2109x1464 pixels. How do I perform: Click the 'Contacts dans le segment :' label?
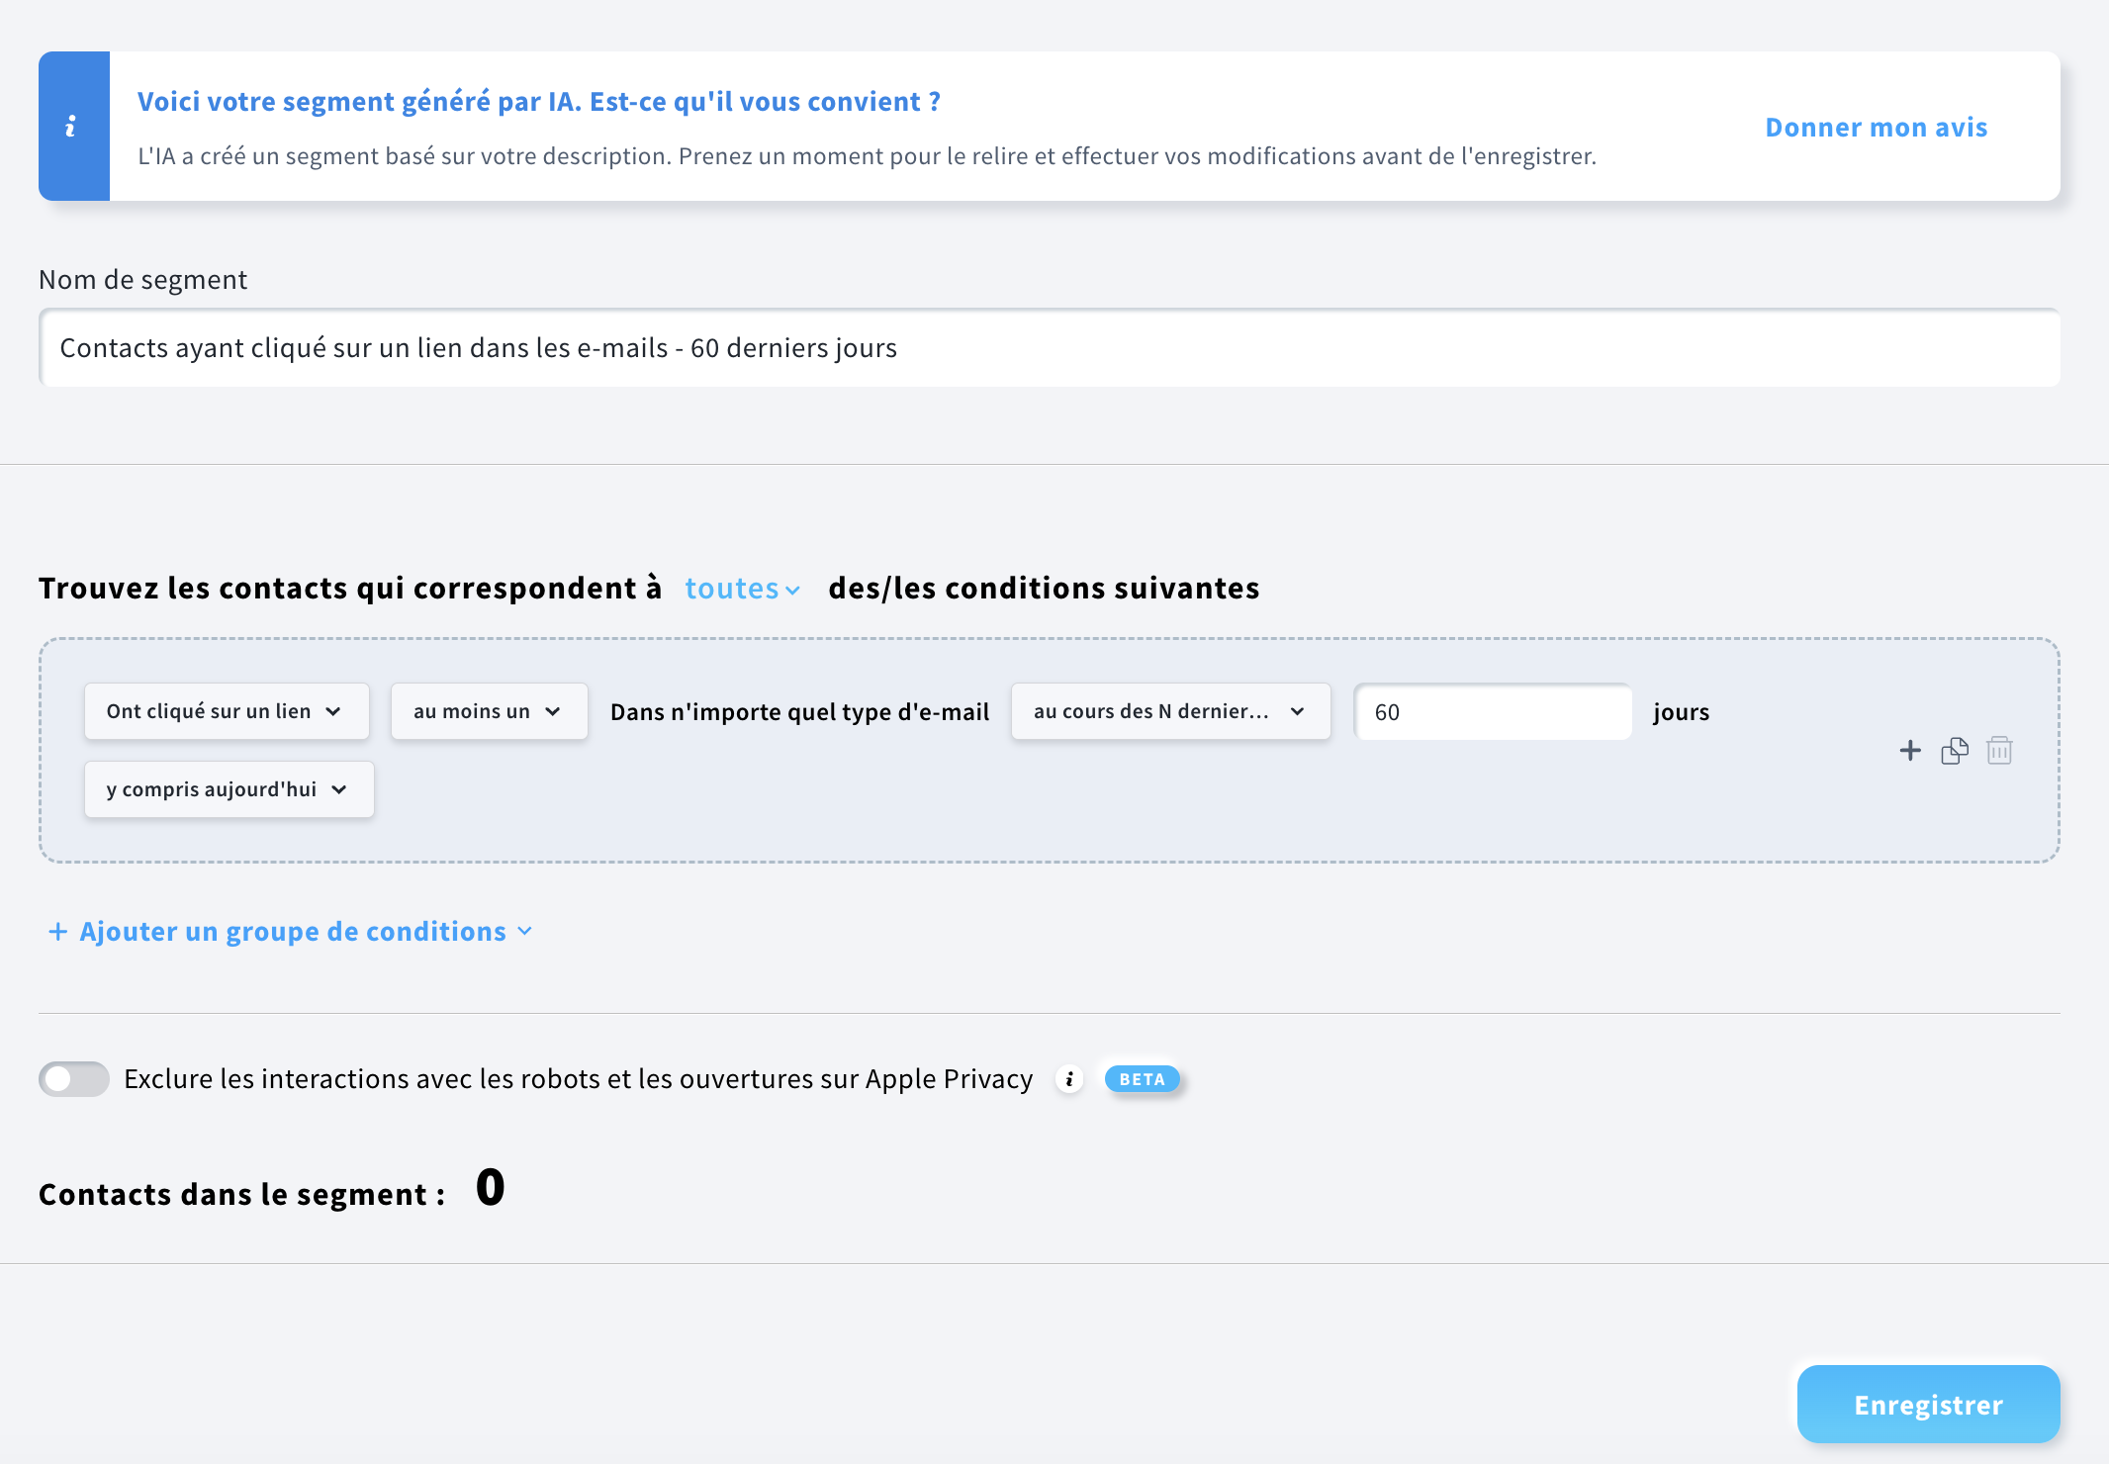tap(242, 1195)
